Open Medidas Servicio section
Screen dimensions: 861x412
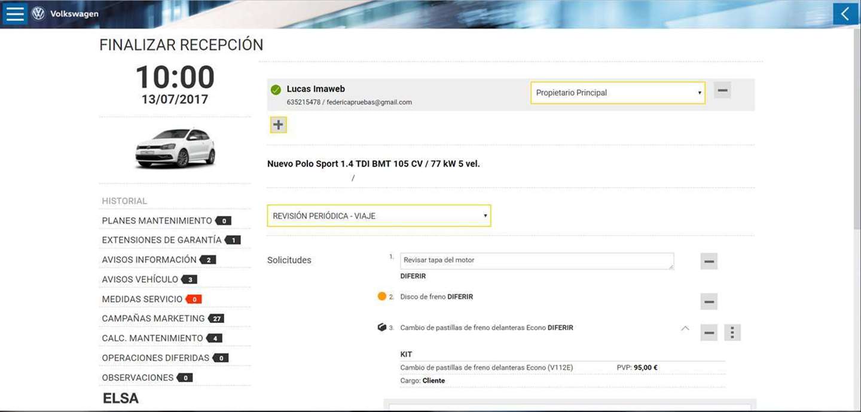pos(142,299)
